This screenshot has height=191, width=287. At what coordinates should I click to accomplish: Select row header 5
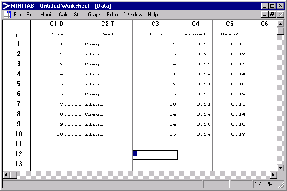(18, 84)
